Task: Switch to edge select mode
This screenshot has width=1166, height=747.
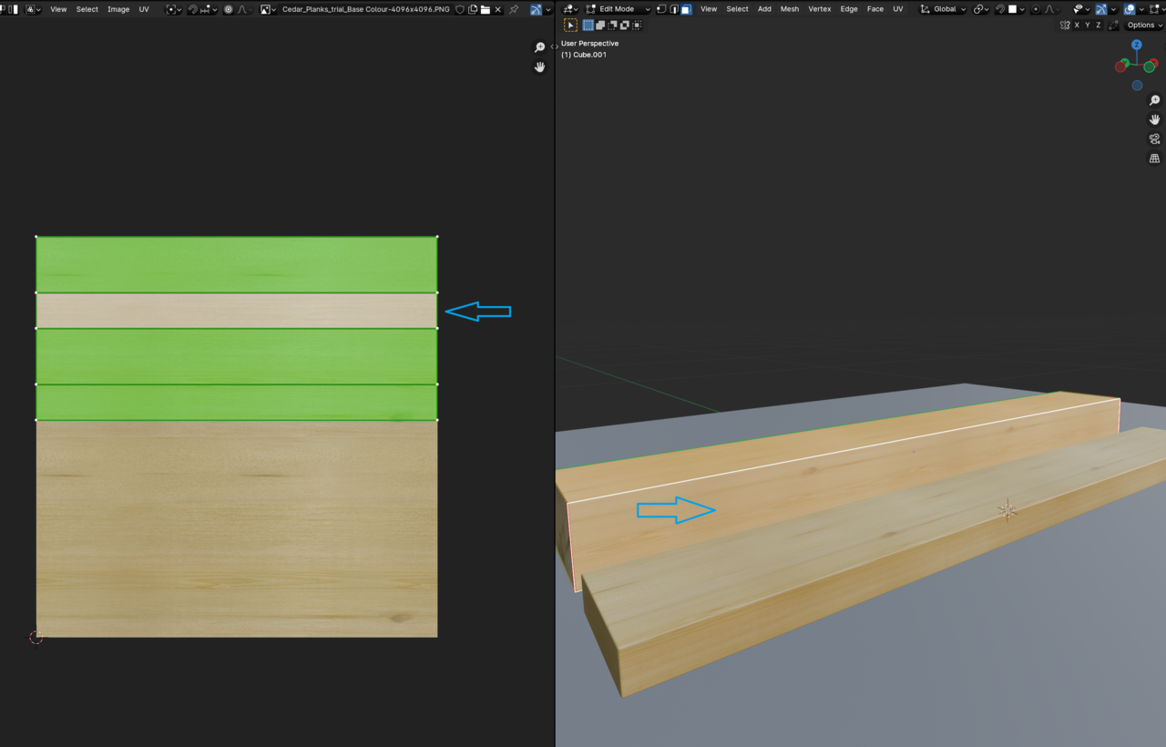Action: tap(673, 9)
